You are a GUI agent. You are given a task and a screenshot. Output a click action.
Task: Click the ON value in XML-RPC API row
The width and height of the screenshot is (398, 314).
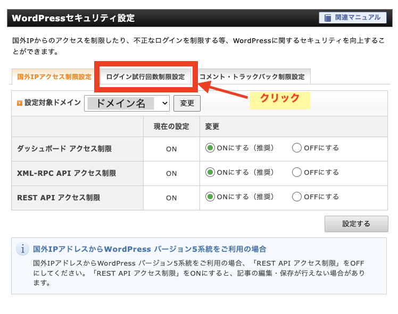click(171, 173)
